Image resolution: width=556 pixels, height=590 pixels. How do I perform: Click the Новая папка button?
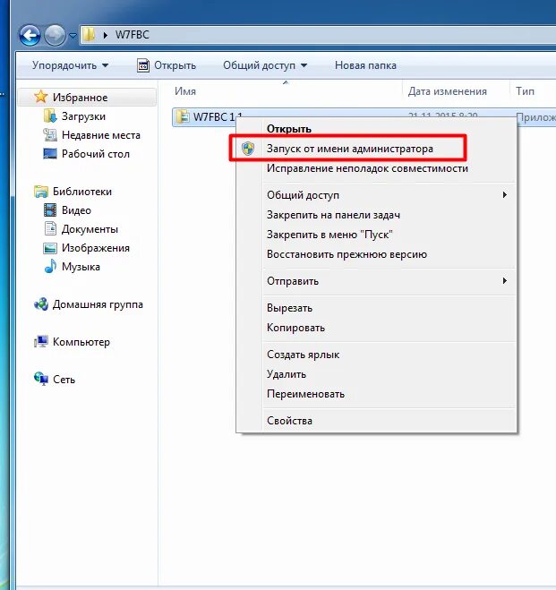[365, 65]
